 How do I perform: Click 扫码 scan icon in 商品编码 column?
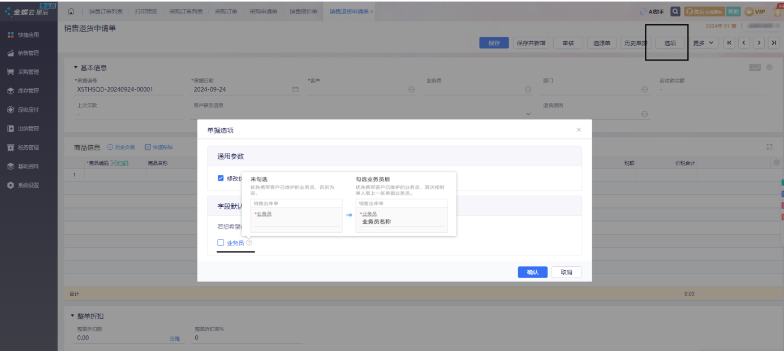tap(119, 163)
